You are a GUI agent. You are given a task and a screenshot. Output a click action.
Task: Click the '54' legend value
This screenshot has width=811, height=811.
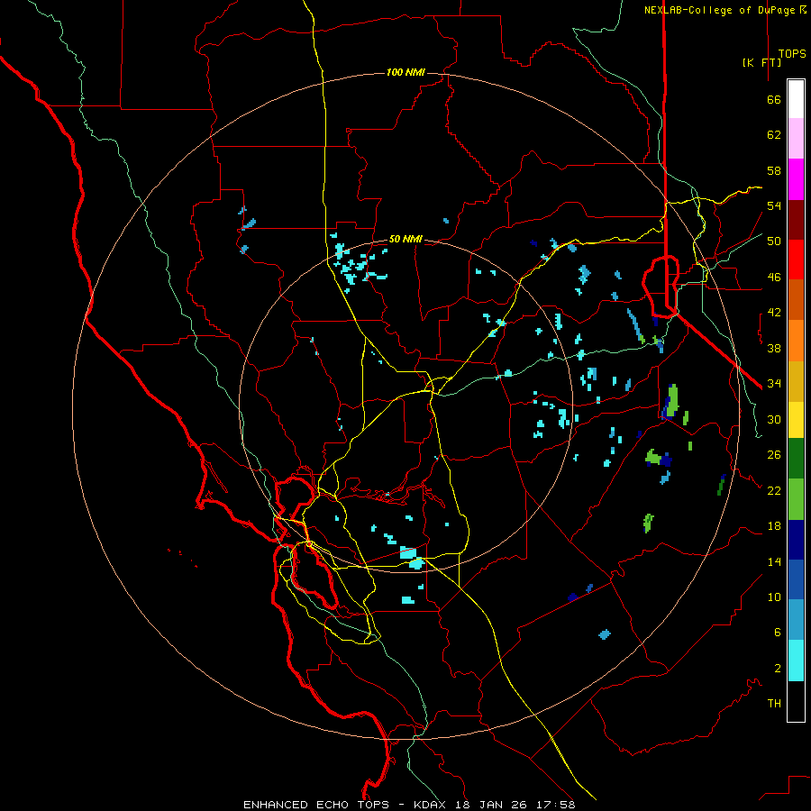(x=774, y=205)
